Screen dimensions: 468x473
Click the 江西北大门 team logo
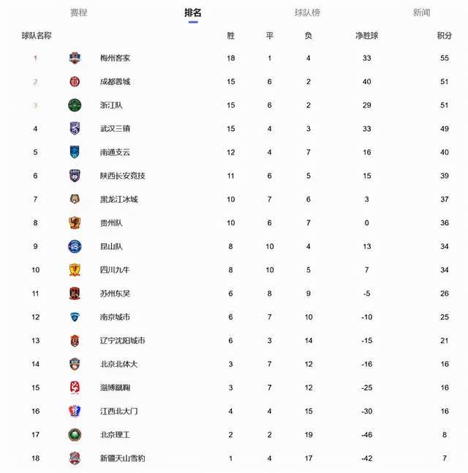click(x=75, y=411)
